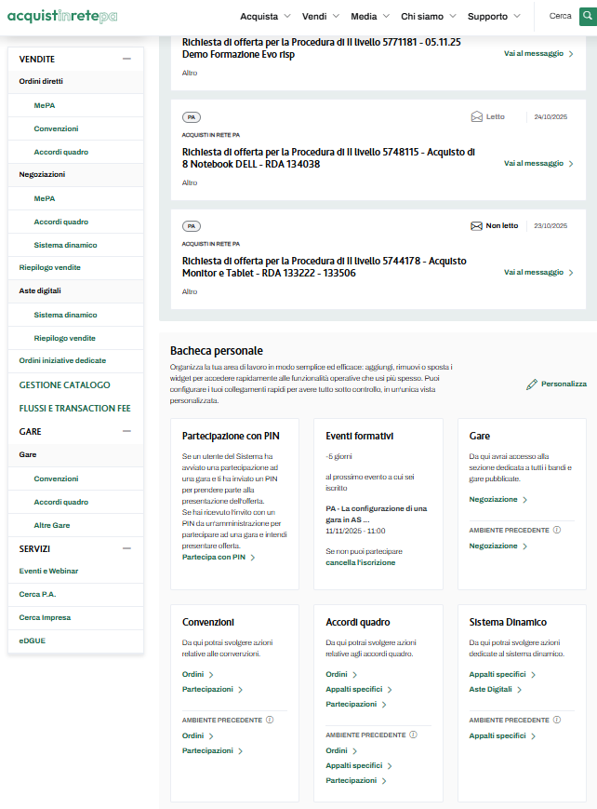597x809 pixels.
Task: Click the Cerca search field
Action: [561, 16]
